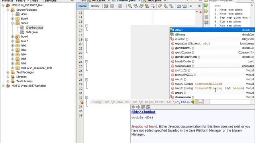The height and width of the screenshot is (143, 255).
Task: Click the split editor icon
Action: pyautogui.click(x=200, y=6)
